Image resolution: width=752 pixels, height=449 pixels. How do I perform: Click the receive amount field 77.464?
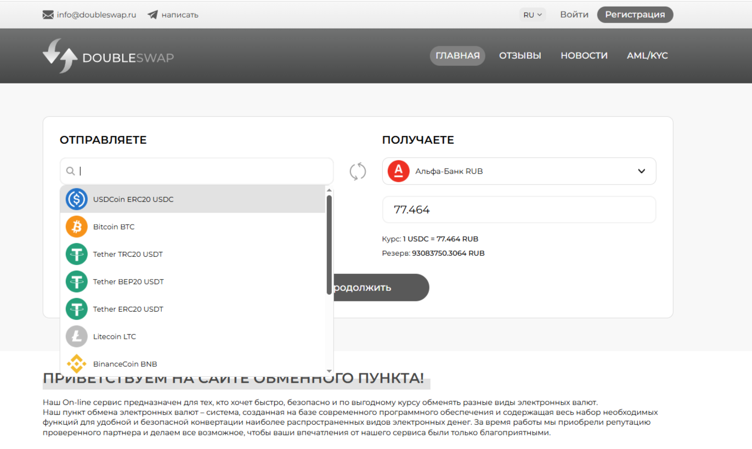click(518, 210)
